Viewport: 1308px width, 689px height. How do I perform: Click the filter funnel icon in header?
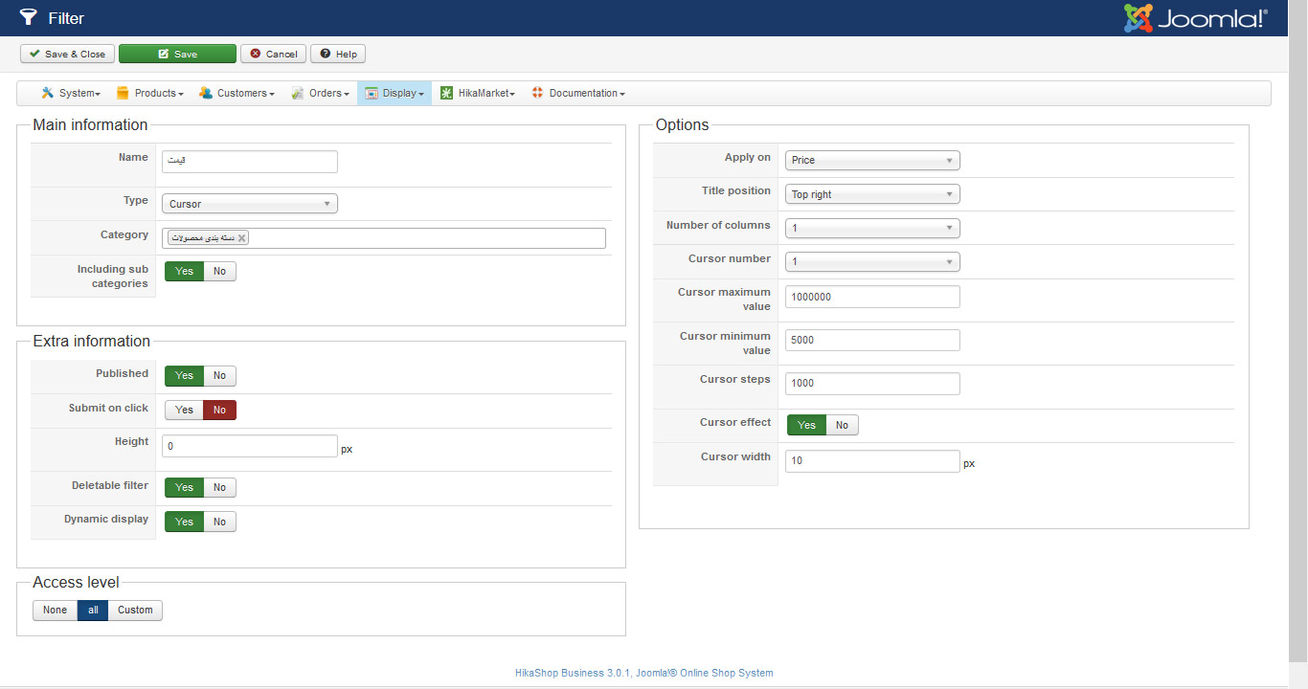28,17
